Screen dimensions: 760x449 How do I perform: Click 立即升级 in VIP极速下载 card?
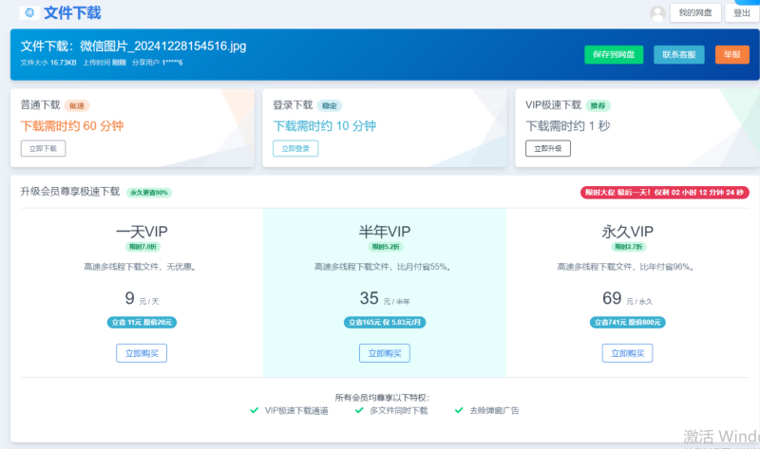pyautogui.click(x=548, y=149)
